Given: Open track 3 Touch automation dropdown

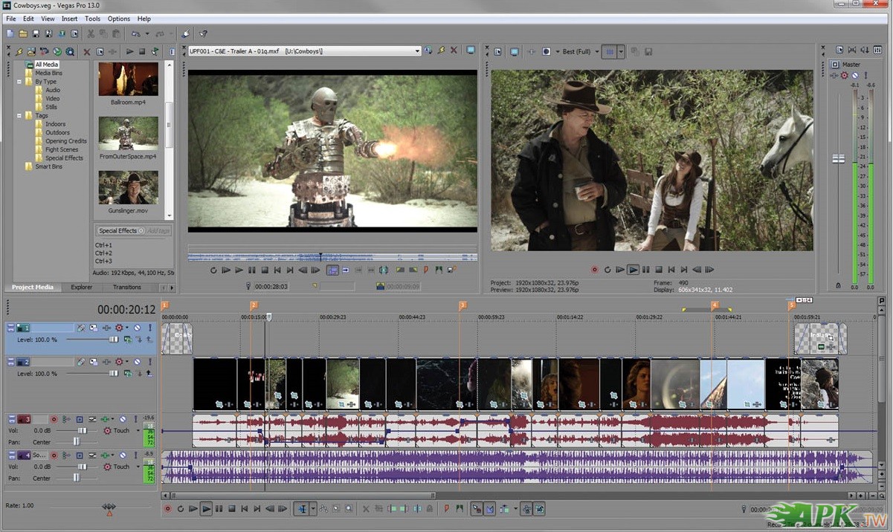Looking at the screenshot, I should click(x=138, y=430).
